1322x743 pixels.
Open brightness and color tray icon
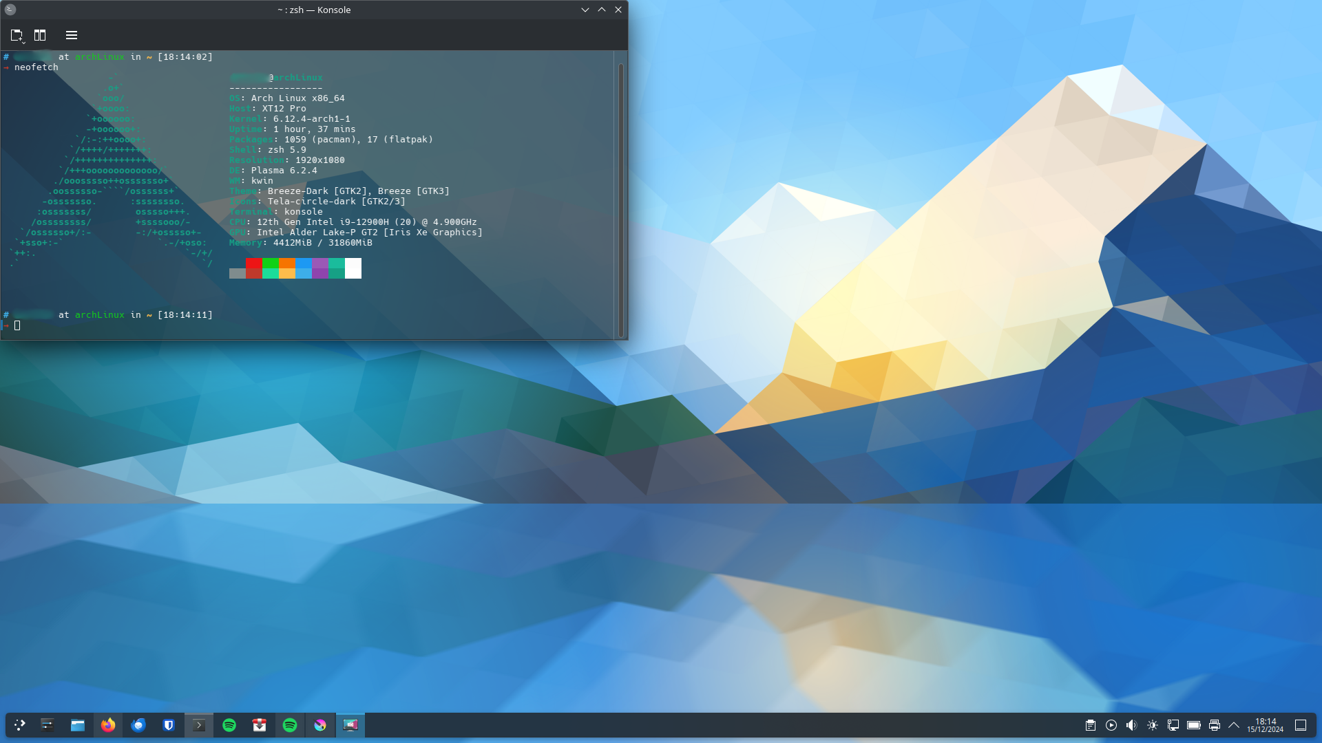pos(1153,725)
